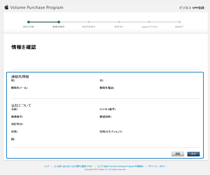Click the 登録を処理中 progress step dot
The image size is (210, 175).
(x=89, y=22)
